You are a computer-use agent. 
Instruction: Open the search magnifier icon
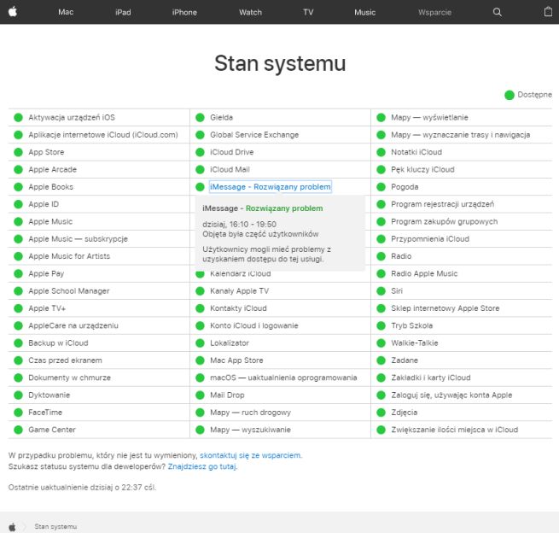point(497,12)
